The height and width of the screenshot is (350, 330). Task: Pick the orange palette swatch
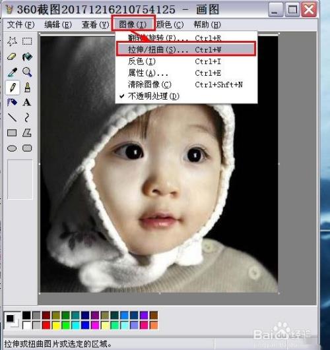pyautogui.click(x=154, y=325)
